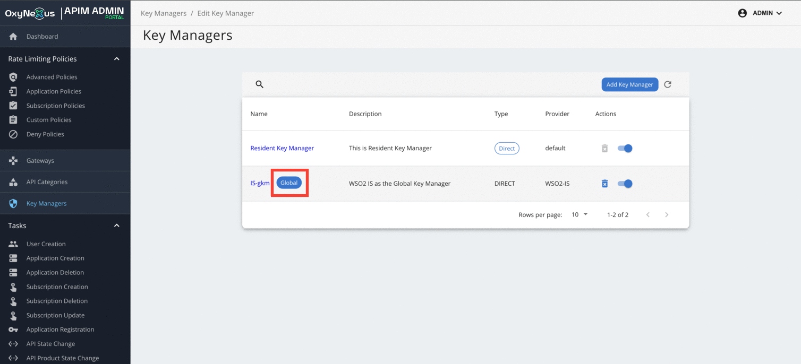Select Key Managers in sidebar
The height and width of the screenshot is (364, 801).
click(x=65, y=203)
